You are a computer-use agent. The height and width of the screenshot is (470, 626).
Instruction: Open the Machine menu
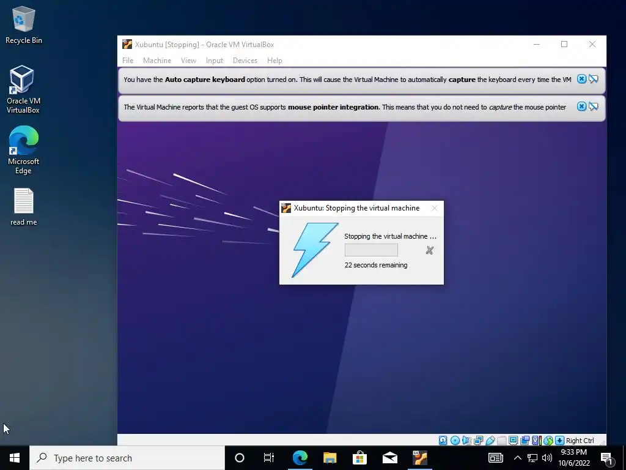pyautogui.click(x=157, y=61)
